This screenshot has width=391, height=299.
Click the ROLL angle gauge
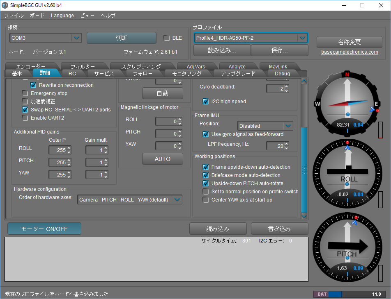pos(347,173)
